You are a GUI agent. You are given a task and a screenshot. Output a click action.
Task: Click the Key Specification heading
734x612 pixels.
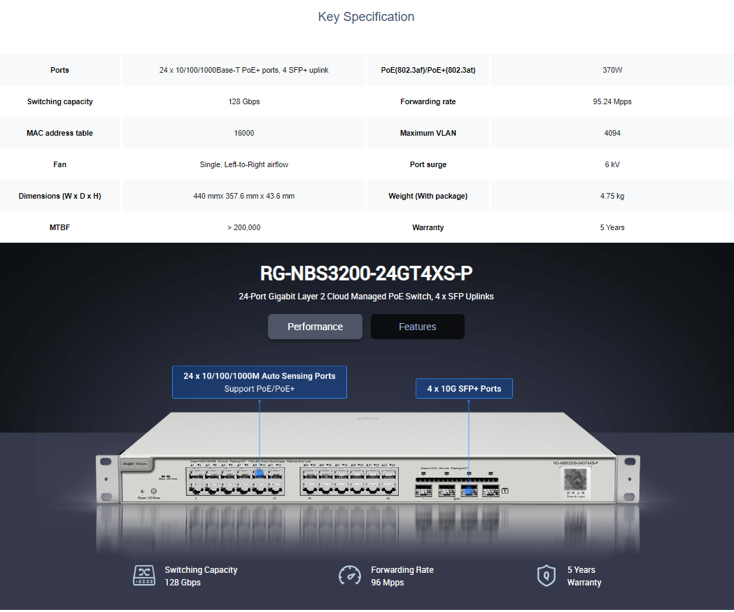366,17
